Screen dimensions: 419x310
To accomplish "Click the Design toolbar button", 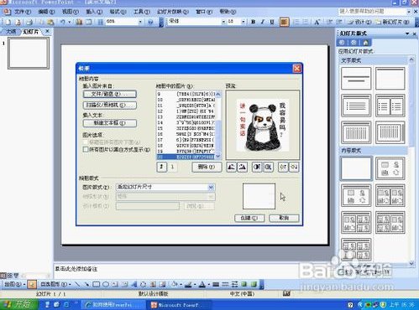I will 360,22.
